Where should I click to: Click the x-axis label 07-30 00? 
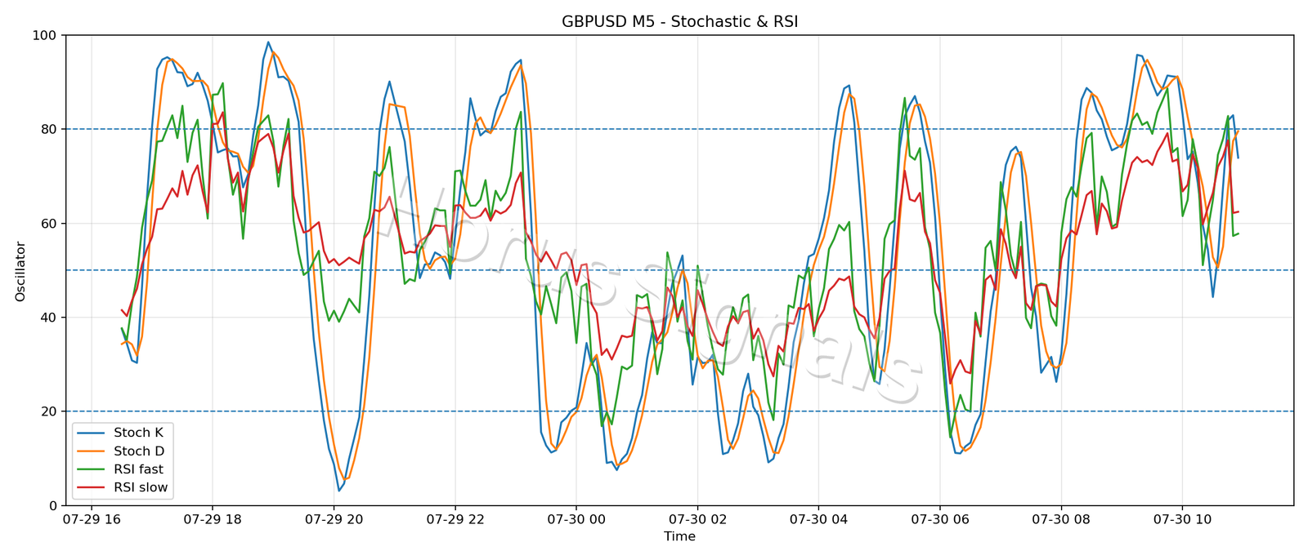(x=576, y=519)
